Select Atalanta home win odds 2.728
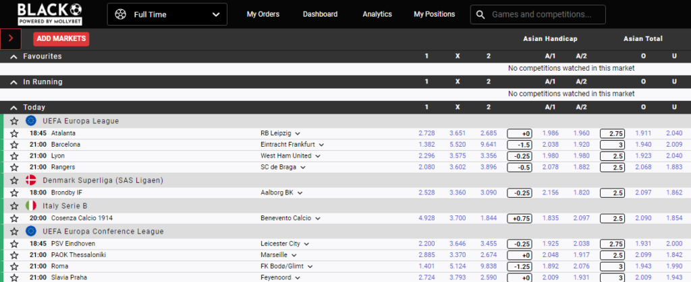This screenshot has height=282, width=691. [426, 133]
